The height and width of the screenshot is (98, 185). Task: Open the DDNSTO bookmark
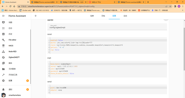tap(59, 10)
